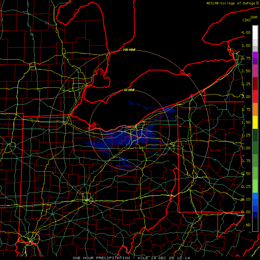Click the 1.75 legend value
Viewport: 260px width, 260px height.
tap(246, 109)
